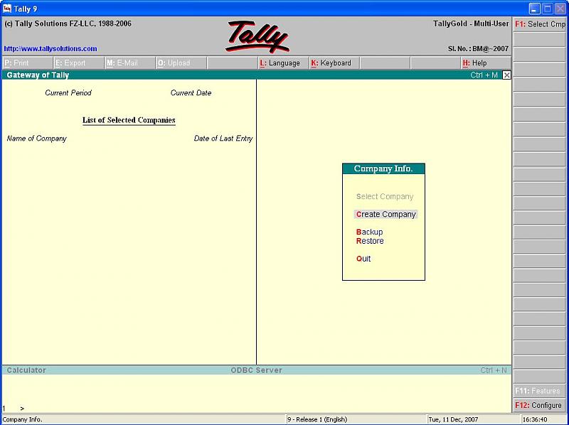Click the ODBC Server label
This screenshot has height=425, width=569.
pyautogui.click(x=256, y=370)
